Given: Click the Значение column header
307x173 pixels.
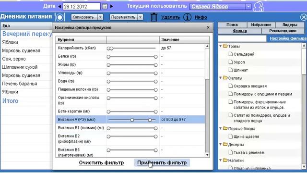Looking at the screenshot, I should click(x=184, y=39).
